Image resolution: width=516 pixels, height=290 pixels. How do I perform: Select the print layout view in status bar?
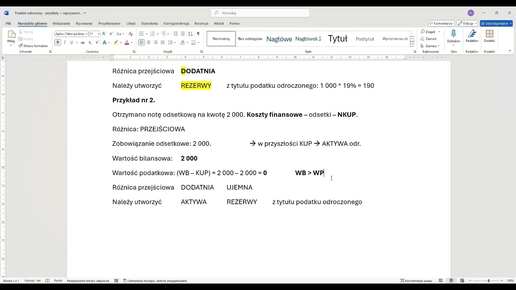tap(451, 281)
